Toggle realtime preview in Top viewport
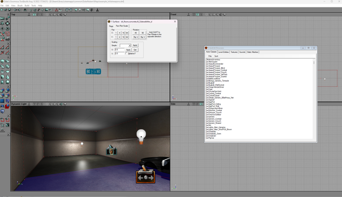Screen dimensions: 342x197 click(29, 14)
